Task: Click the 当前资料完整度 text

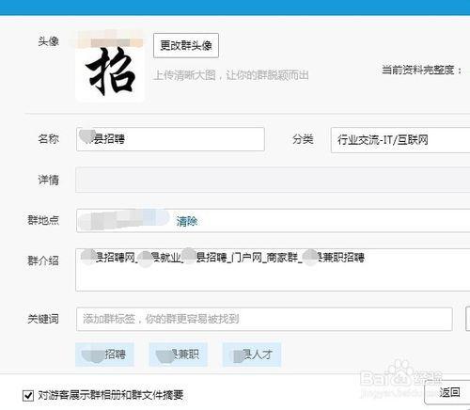Action: pyautogui.click(x=421, y=70)
